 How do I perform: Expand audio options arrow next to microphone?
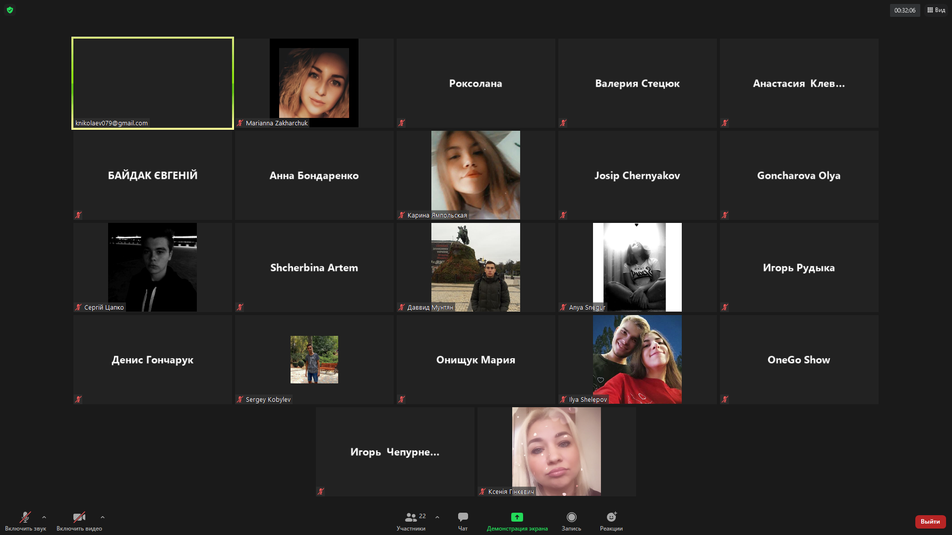(44, 517)
